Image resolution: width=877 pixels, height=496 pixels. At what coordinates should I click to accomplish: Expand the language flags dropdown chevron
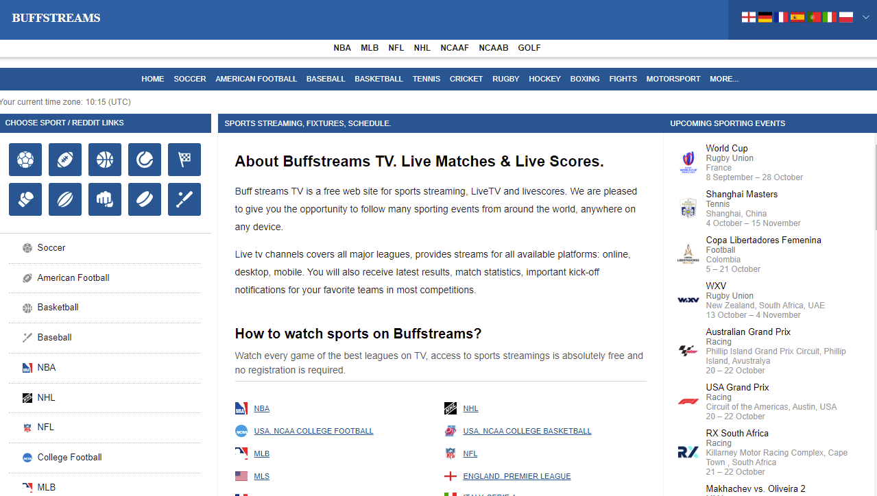(x=865, y=17)
